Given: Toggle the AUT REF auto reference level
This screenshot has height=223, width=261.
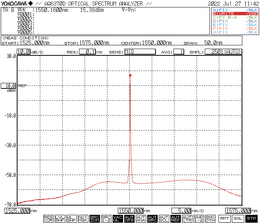Looking at the screenshot, I should (175, 219).
